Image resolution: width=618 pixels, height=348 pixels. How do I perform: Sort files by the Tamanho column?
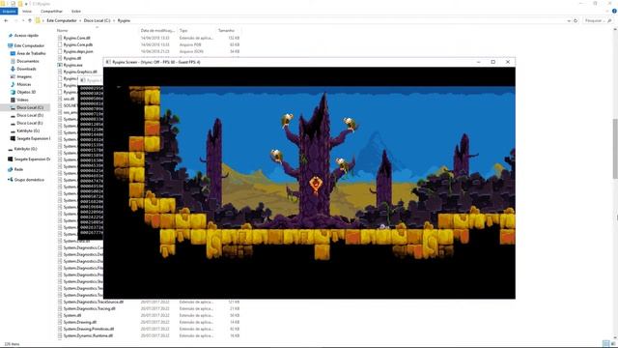click(226, 30)
